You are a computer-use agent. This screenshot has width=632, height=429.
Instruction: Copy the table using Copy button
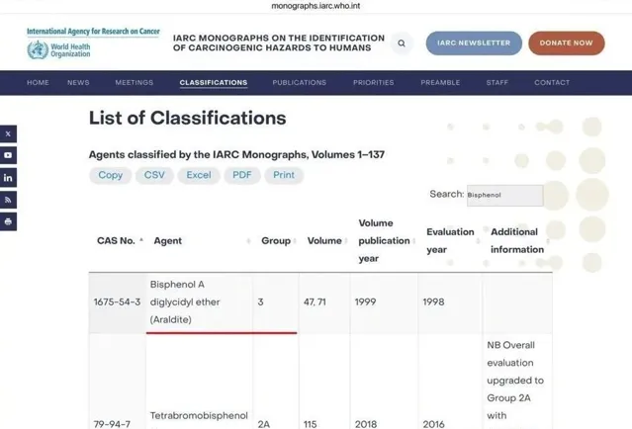(x=111, y=175)
